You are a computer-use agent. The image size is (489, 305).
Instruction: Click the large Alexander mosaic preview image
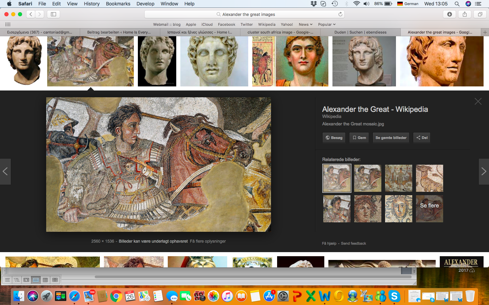(x=159, y=165)
